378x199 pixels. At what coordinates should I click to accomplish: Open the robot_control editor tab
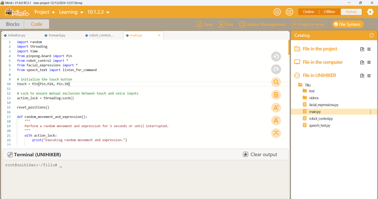click(x=99, y=35)
